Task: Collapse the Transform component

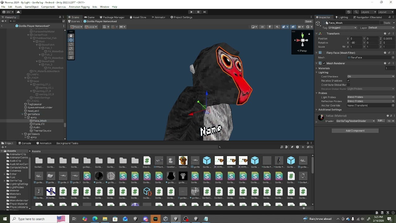Action: click(316, 34)
